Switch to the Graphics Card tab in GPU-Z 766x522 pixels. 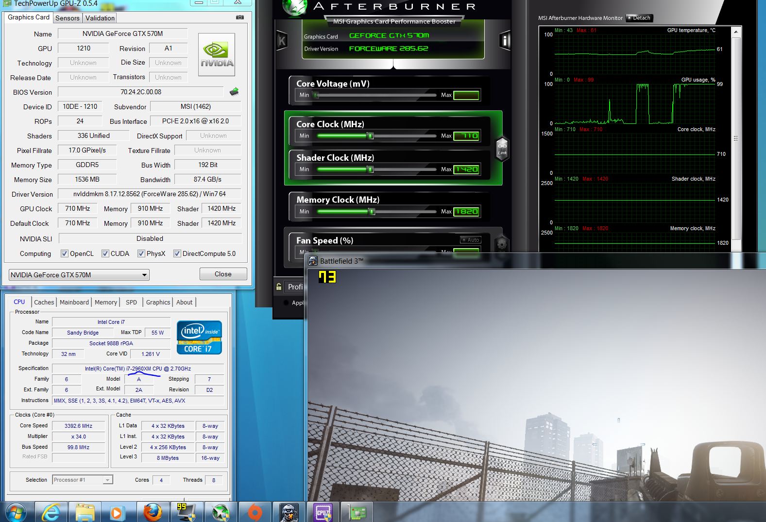pyautogui.click(x=29, y=17)
